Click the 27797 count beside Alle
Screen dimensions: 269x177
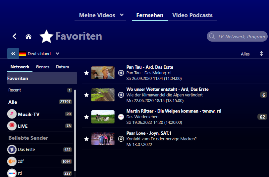(x=65, y=102)
